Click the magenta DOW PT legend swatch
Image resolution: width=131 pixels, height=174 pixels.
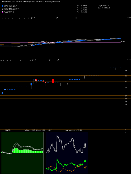pos(3,12)
